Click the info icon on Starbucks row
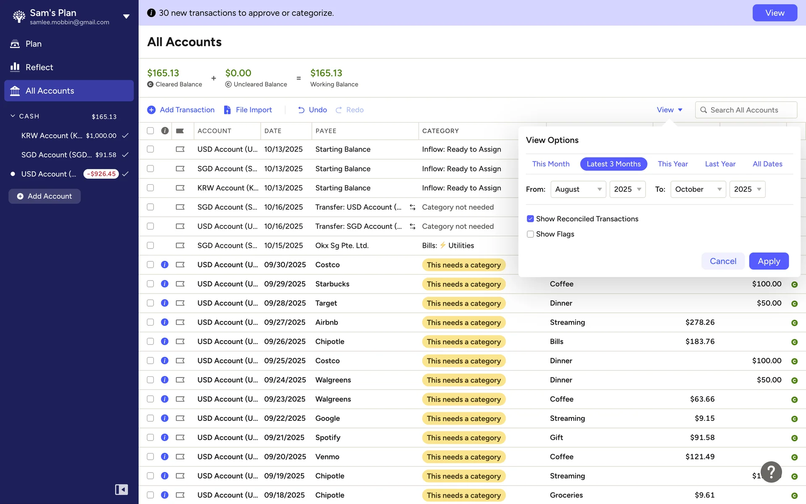806x504 pixels. (x=165, y=284)
